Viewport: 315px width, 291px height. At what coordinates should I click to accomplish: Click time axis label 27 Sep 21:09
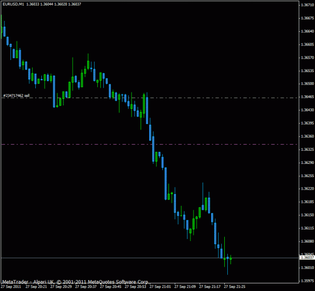click(185, 286)
